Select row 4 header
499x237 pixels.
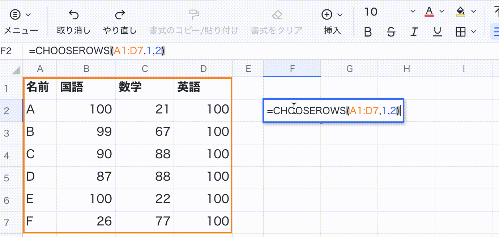coord(7,155)
